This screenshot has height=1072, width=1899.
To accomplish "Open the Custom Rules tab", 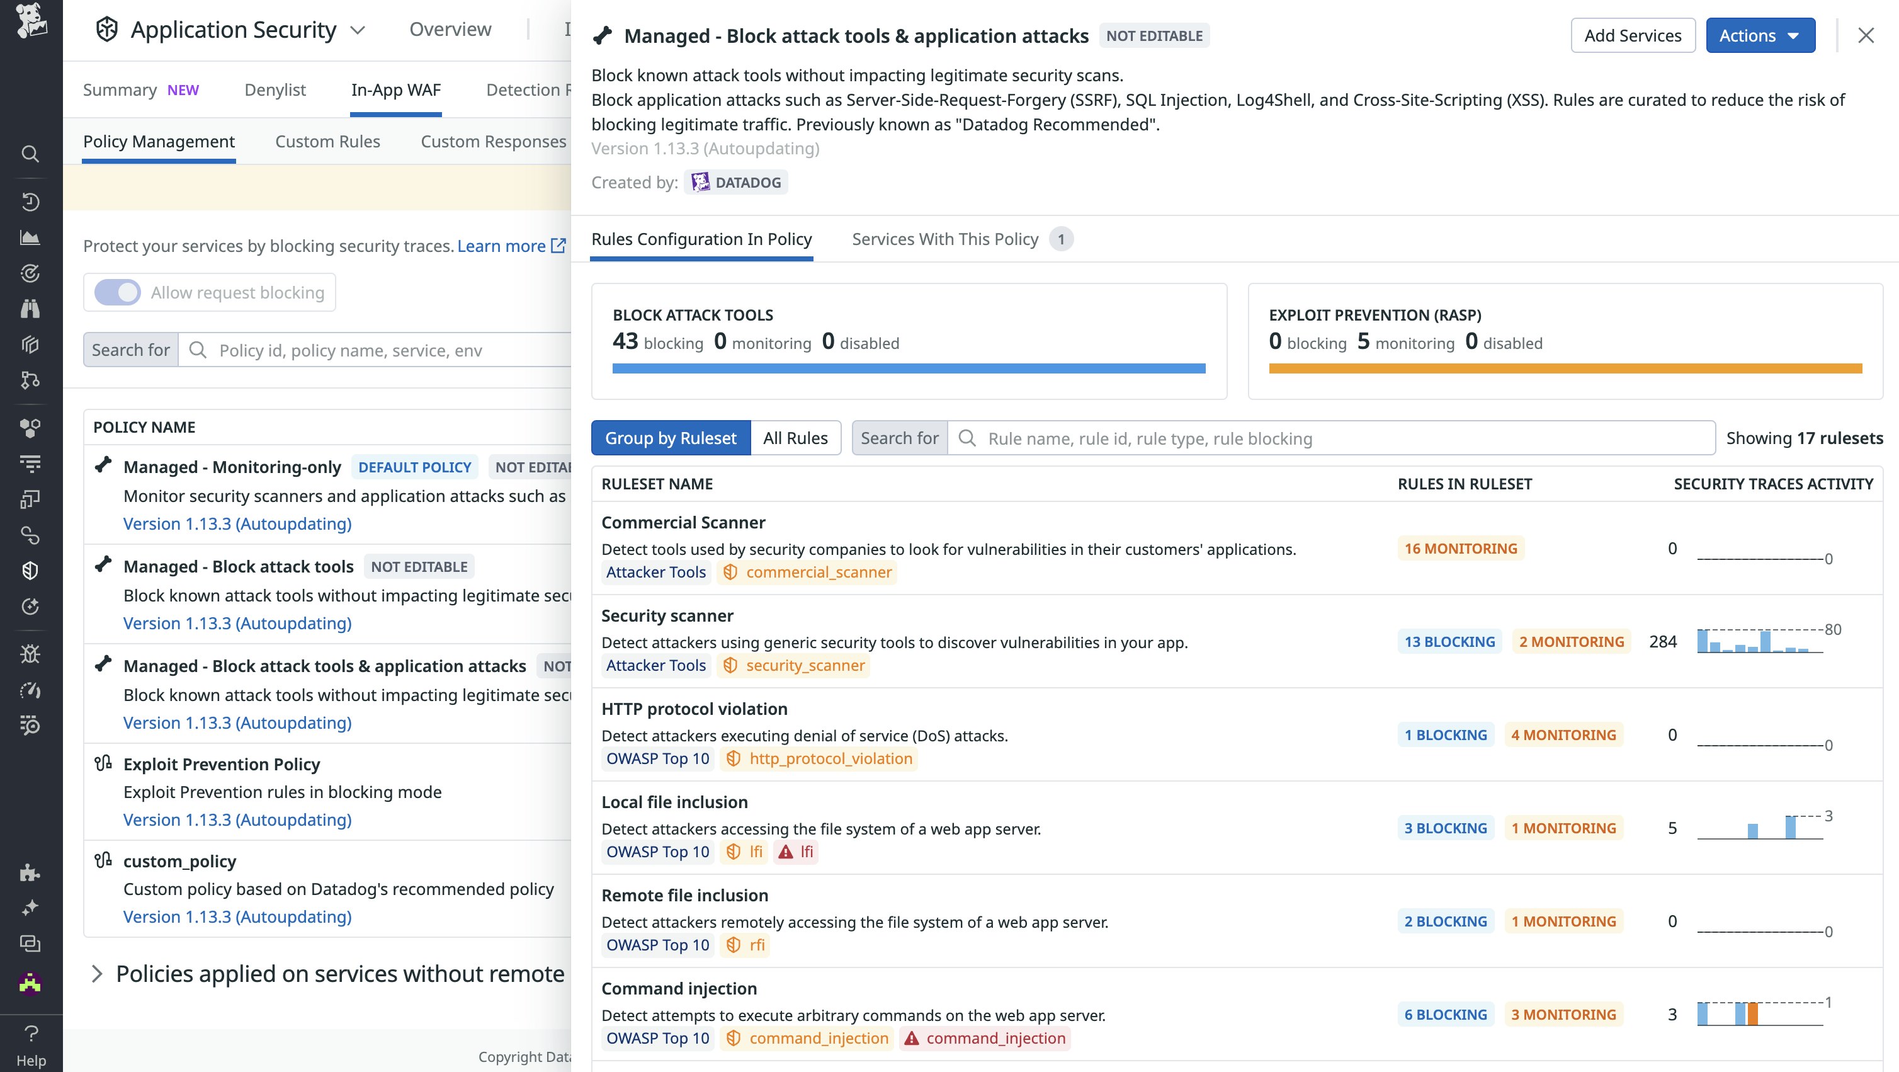I will coord(327,142).
